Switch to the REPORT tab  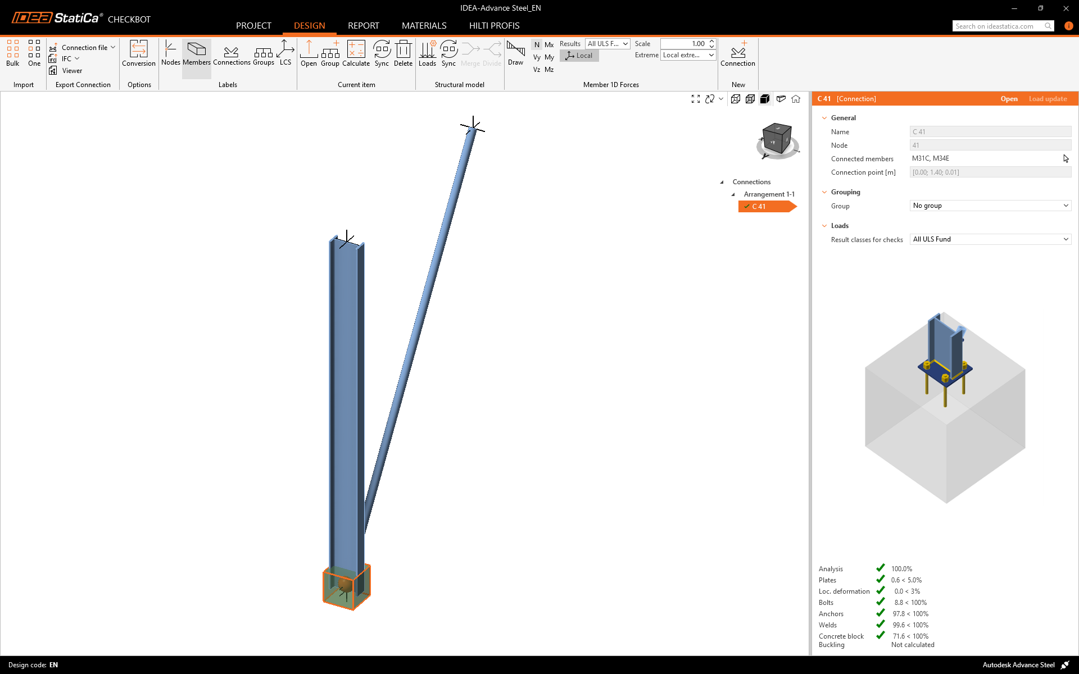(x=363, y=26)
